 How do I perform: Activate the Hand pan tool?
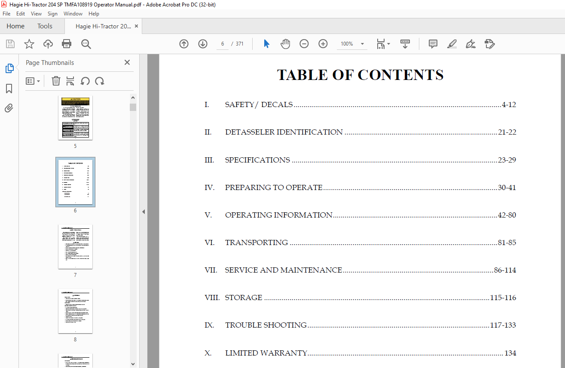(x=285, y=44)
